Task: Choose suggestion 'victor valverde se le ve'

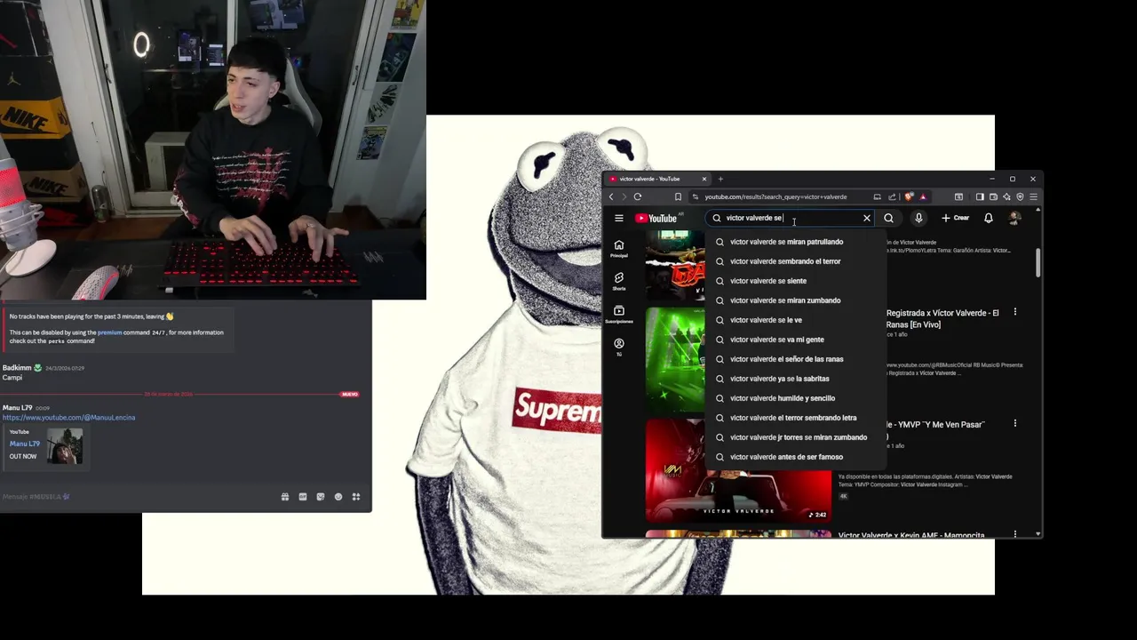Action: coord(796,320)
